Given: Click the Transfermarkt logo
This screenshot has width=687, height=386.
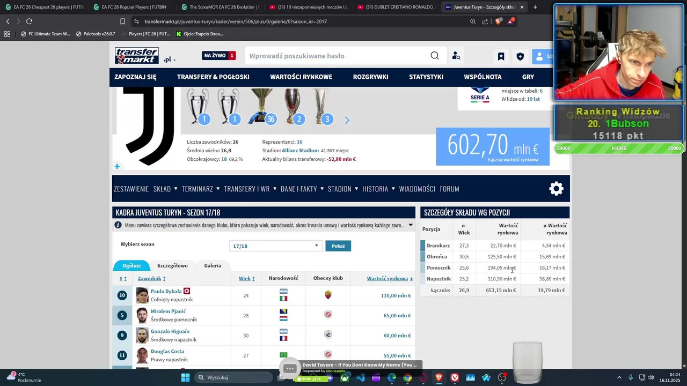Looking at the screenshot, I should tap(136, 56).
